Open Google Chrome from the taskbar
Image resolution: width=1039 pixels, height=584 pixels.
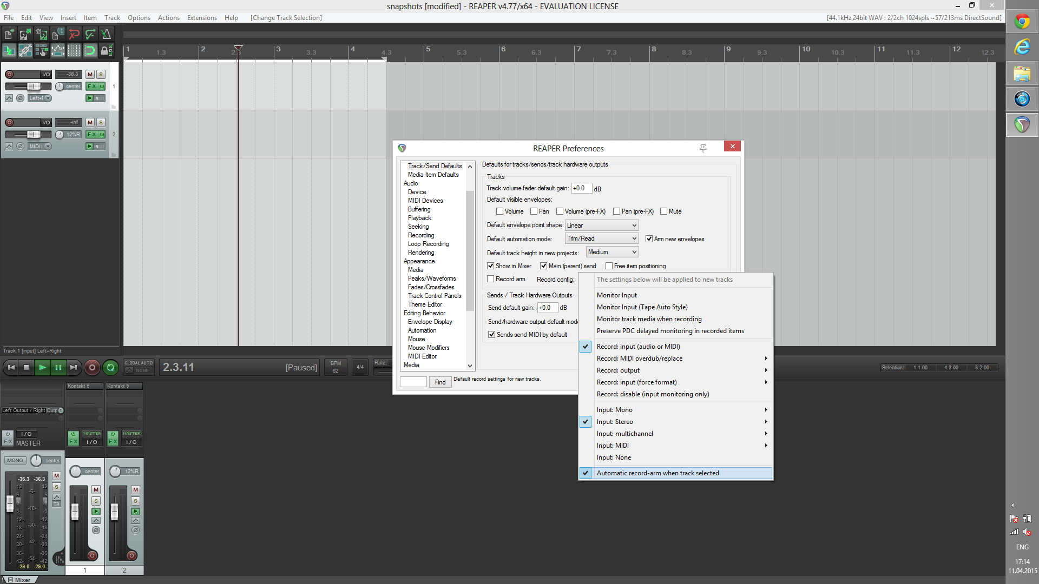coord(1022,22)
